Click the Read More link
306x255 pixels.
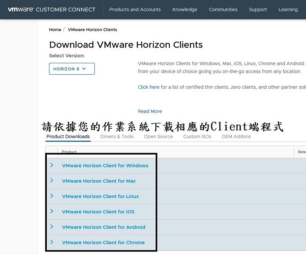(150, 111)
